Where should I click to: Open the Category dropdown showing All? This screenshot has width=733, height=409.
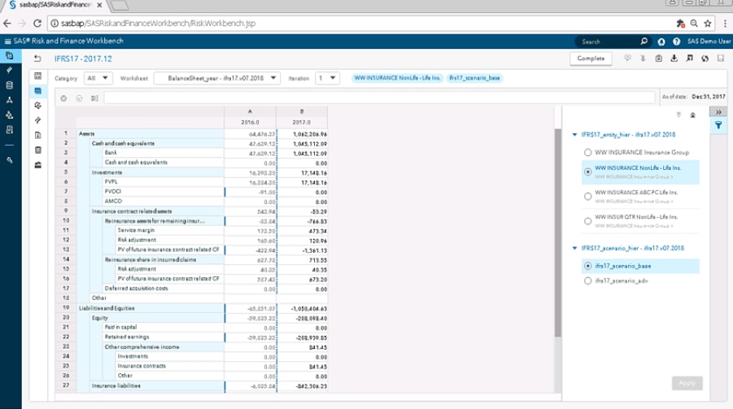(98, 78)
